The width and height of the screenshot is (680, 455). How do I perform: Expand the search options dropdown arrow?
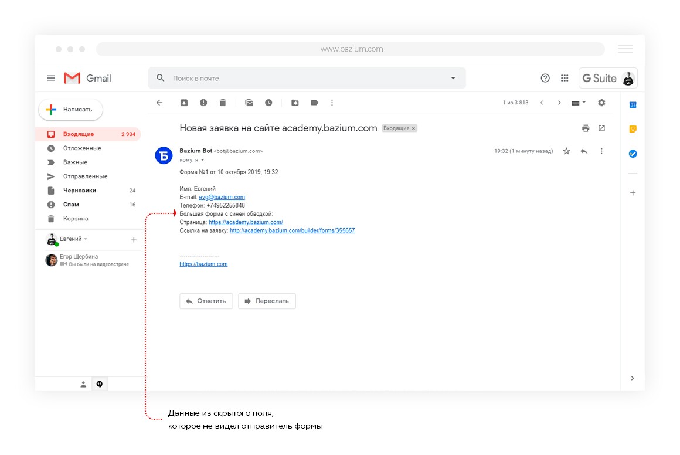pyautogui.click(x=453, y=78)
